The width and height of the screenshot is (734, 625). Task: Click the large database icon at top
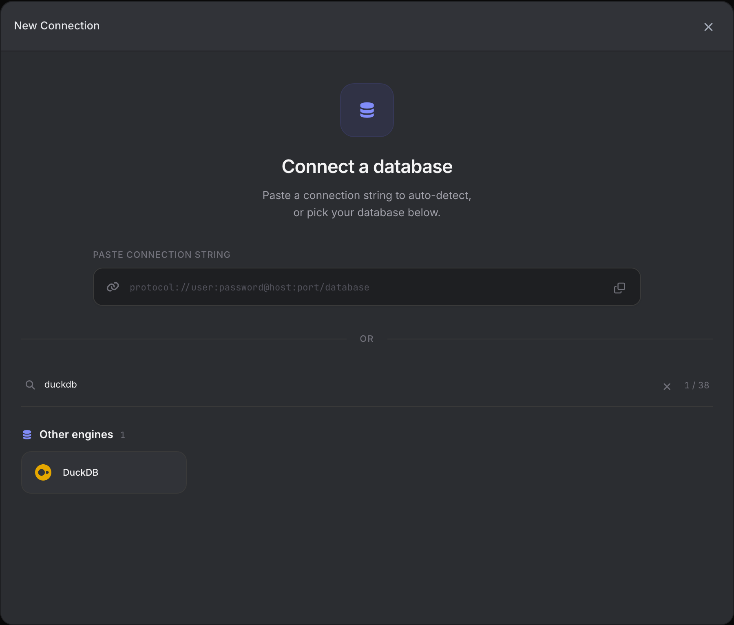coord(367,110)
